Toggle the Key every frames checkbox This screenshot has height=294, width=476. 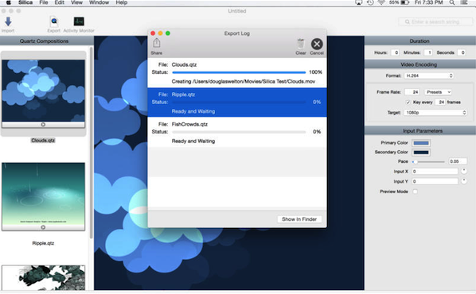coord(408,103)
